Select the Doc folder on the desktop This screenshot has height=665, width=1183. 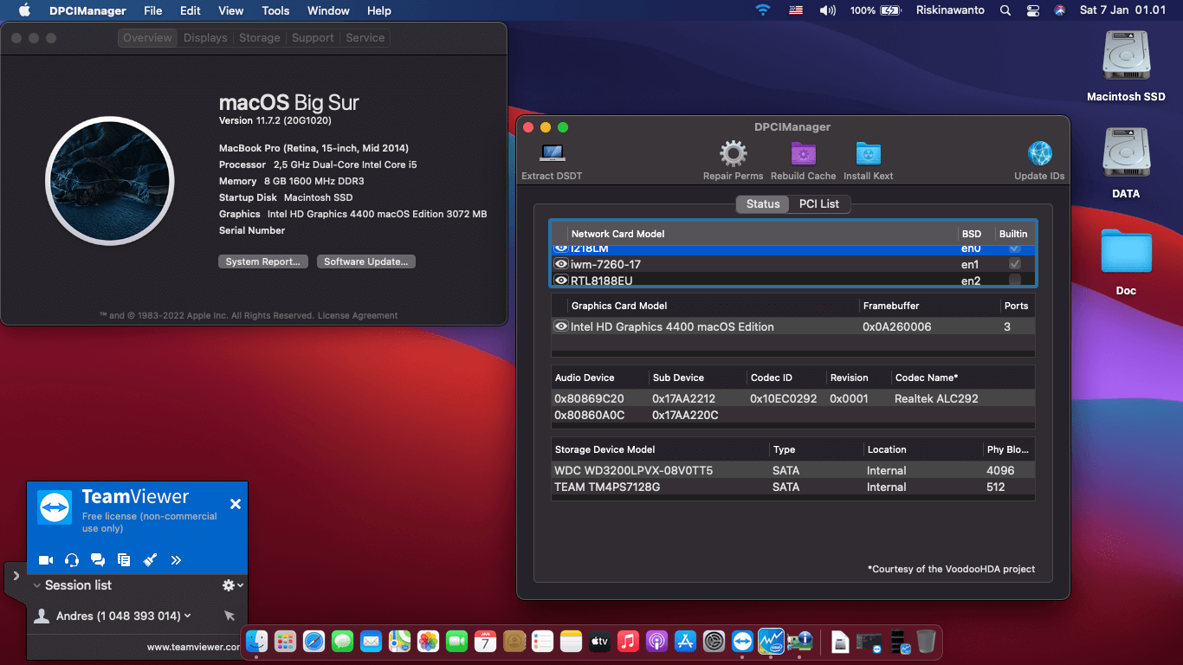(x=1126, y=252)
